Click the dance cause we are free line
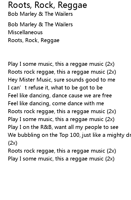The height and width of the screenshot is (200, 131). (60, 96)
